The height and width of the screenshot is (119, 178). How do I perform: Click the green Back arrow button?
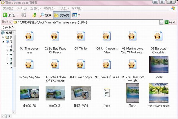(x=5, y=15)
